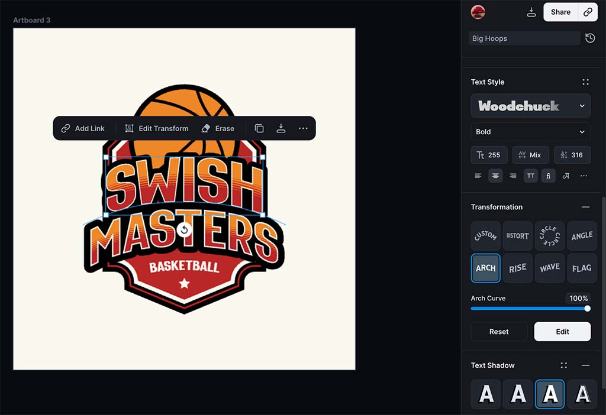Toggle all-caps TT text option
606x415 pixels.
(x=531, y=176)
